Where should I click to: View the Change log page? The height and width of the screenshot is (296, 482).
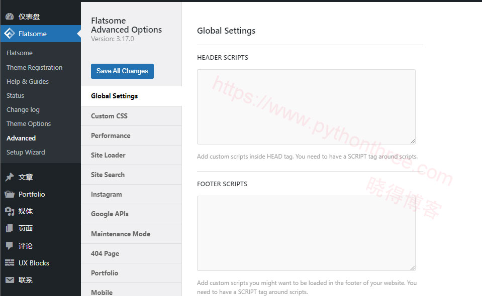(23, 110)
